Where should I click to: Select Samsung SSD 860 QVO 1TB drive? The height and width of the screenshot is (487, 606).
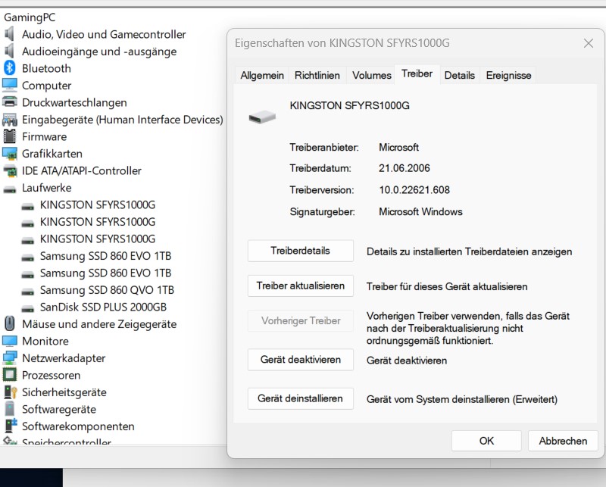(x=107, y=290)
